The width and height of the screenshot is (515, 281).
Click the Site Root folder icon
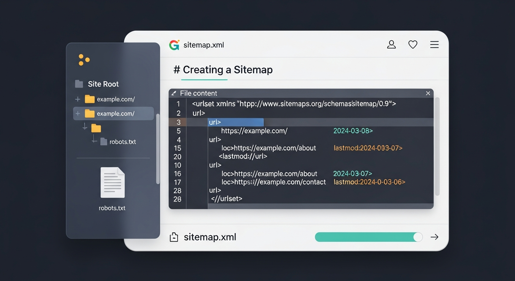(x=79, y=84)
